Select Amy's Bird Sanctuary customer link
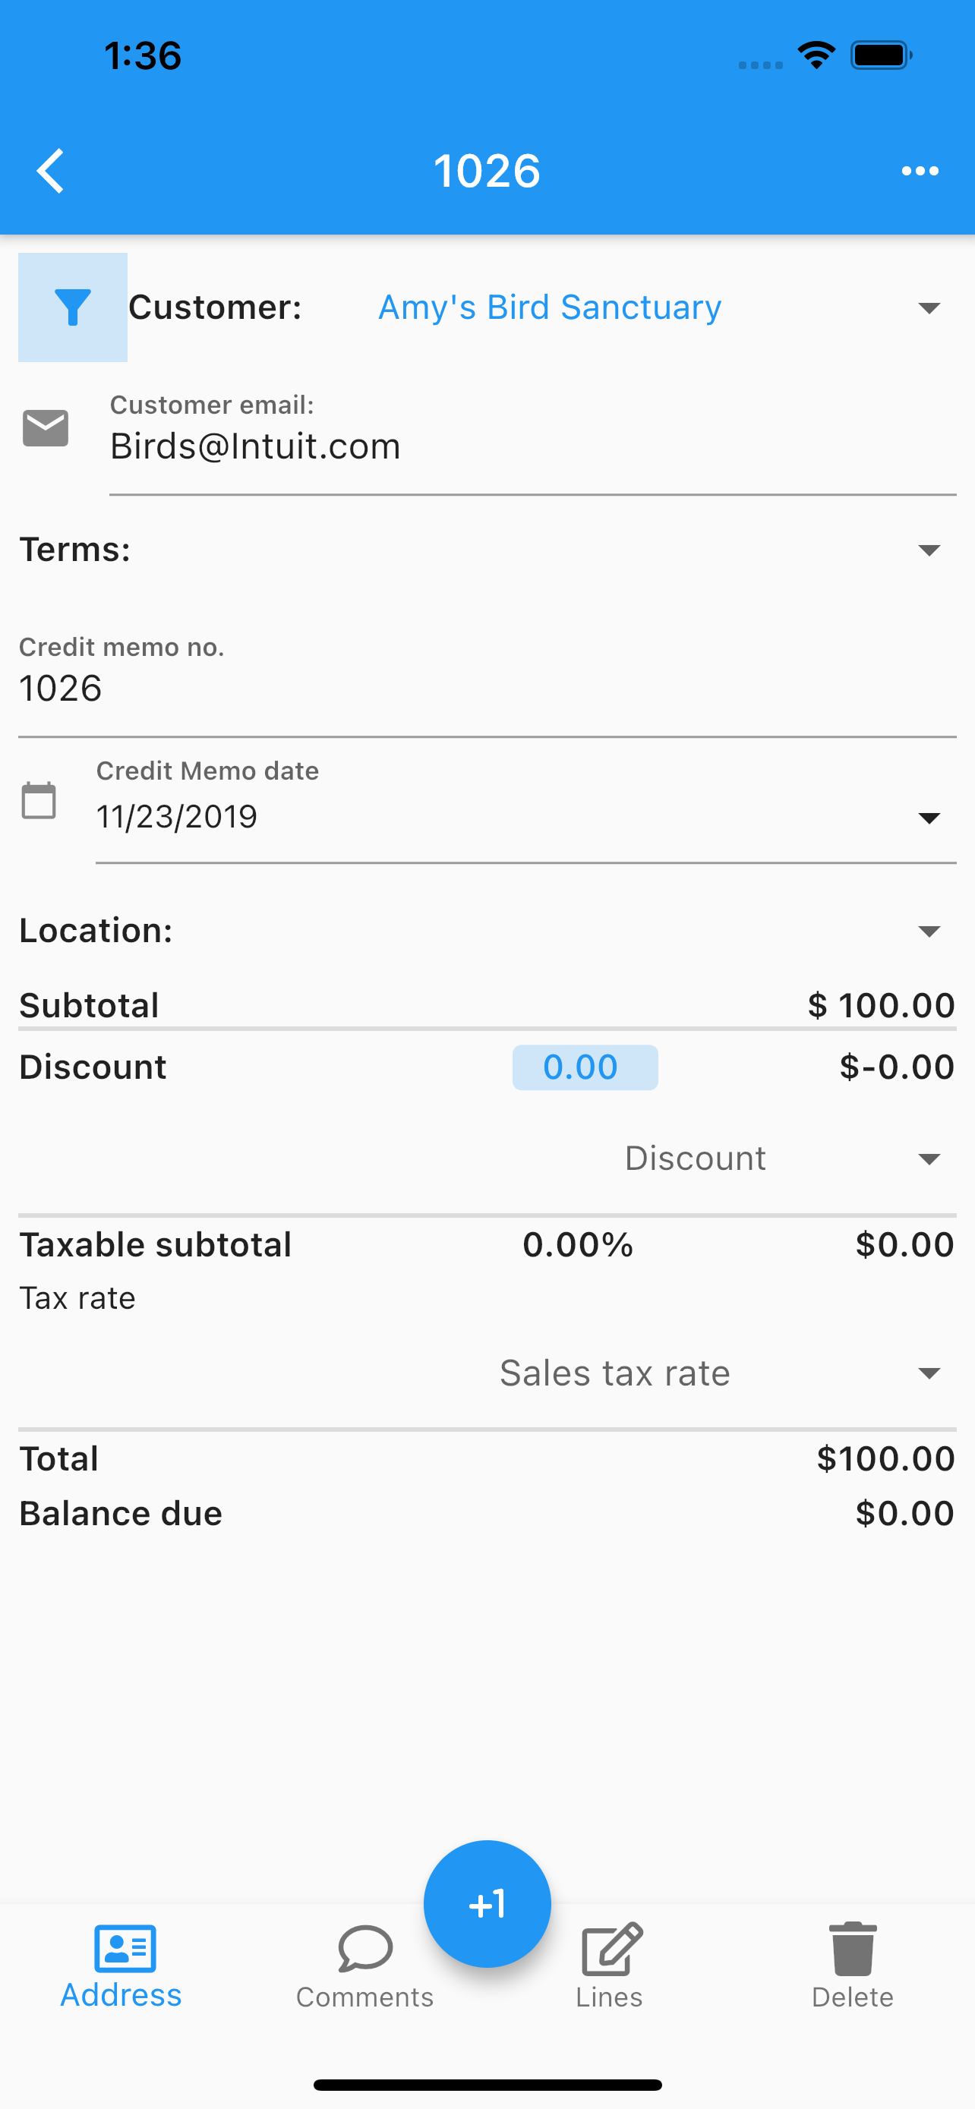The image size is (975, 2109). tap(549, 307)
